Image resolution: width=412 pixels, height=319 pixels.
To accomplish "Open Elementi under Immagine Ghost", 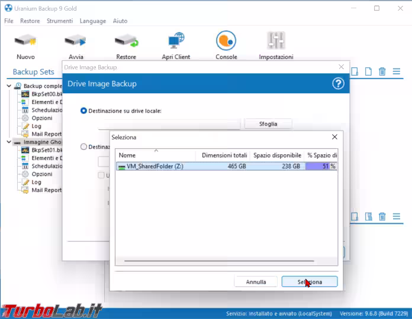I will pos(42,158).
